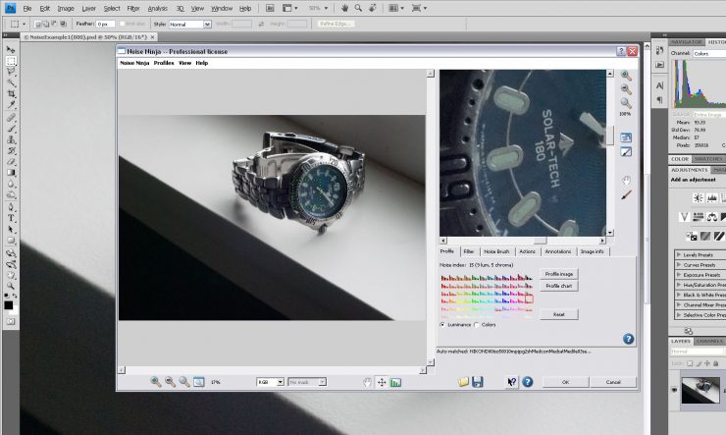Open the Photoshop Image menu

coord(66,8)
